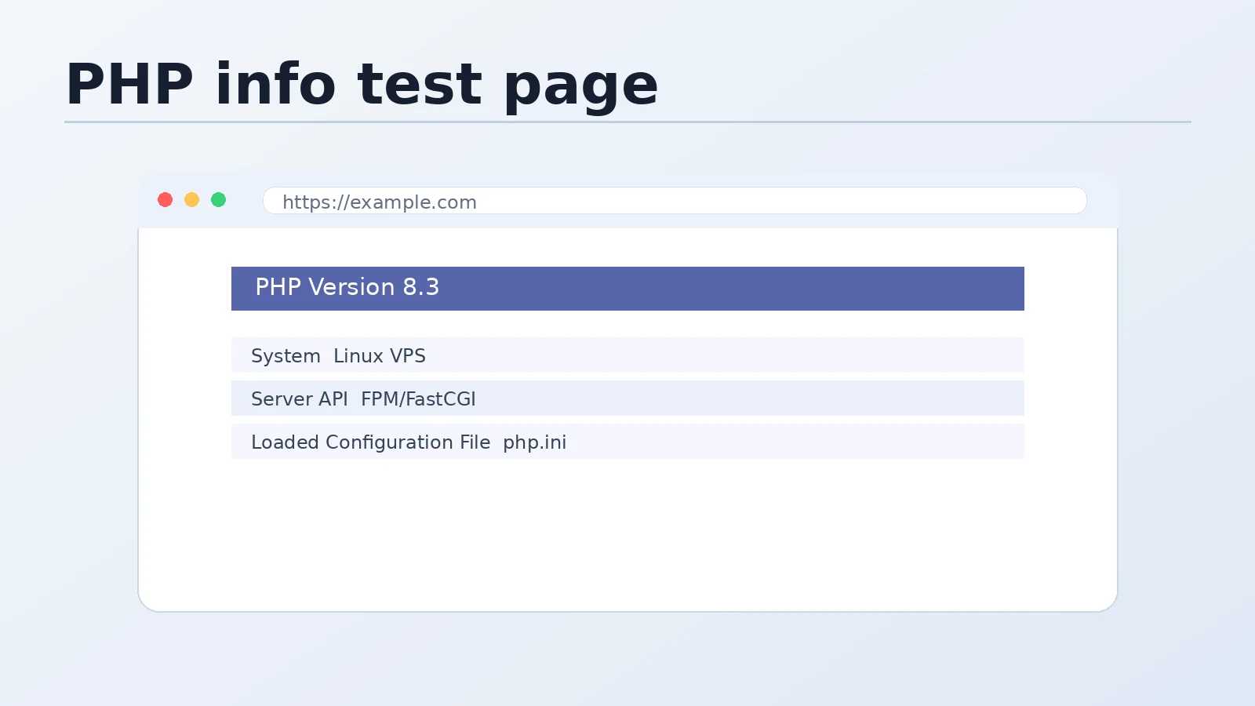Select the Loaded Configuration File php.ini row
Screen dimensions: 1255x706
[627, 442]
